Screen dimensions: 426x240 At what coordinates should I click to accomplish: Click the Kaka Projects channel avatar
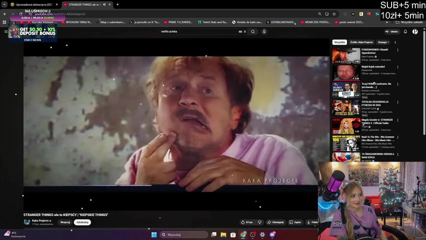point(27,222)
